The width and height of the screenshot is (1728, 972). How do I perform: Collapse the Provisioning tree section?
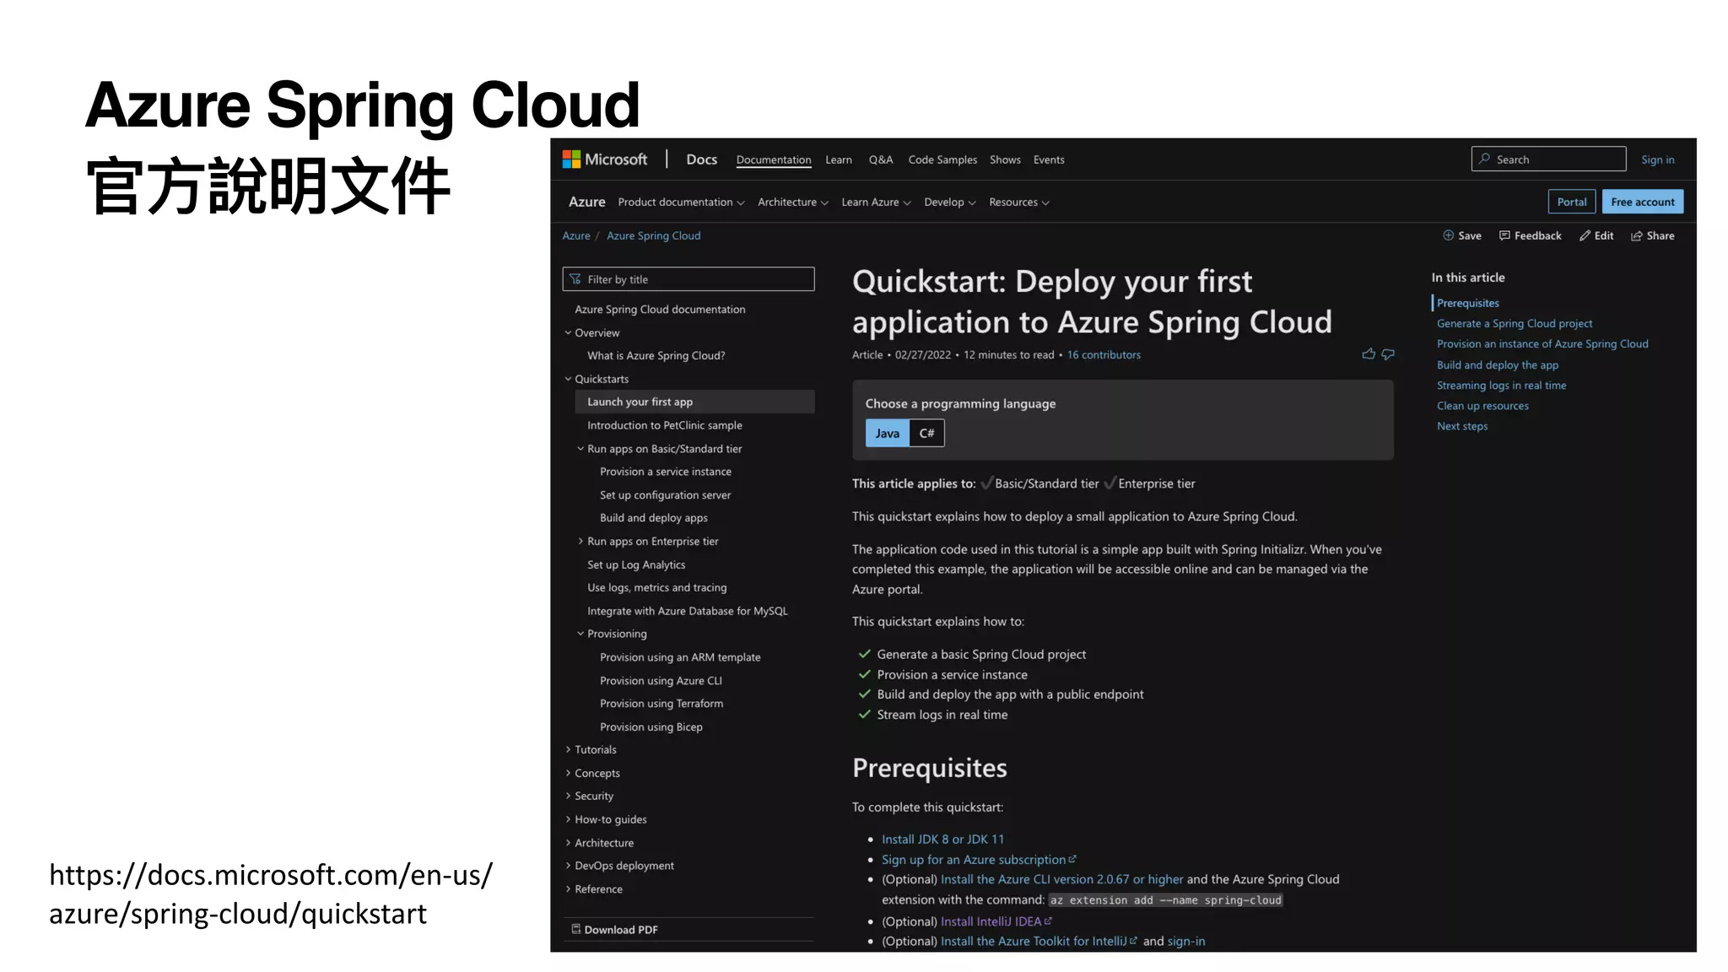tap(580, 634)
